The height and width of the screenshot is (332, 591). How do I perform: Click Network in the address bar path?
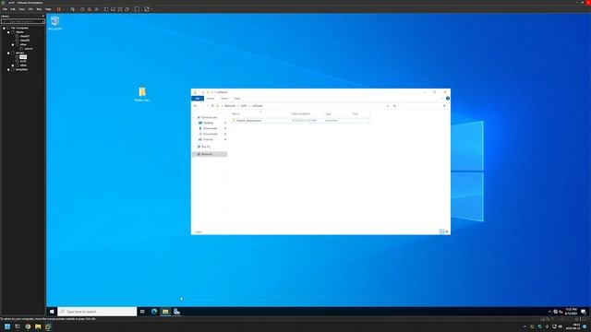pyautogui.click(x=230, y=106)
